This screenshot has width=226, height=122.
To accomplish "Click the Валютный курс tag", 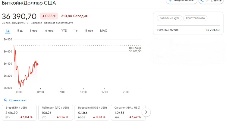I will pyautogui.click(x=169, y=18).
